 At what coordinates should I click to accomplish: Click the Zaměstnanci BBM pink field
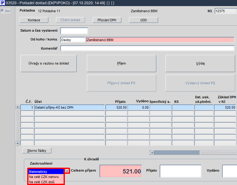160,40
